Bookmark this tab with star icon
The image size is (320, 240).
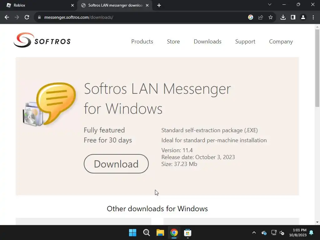pyautogui.click(x=271, y=17)
